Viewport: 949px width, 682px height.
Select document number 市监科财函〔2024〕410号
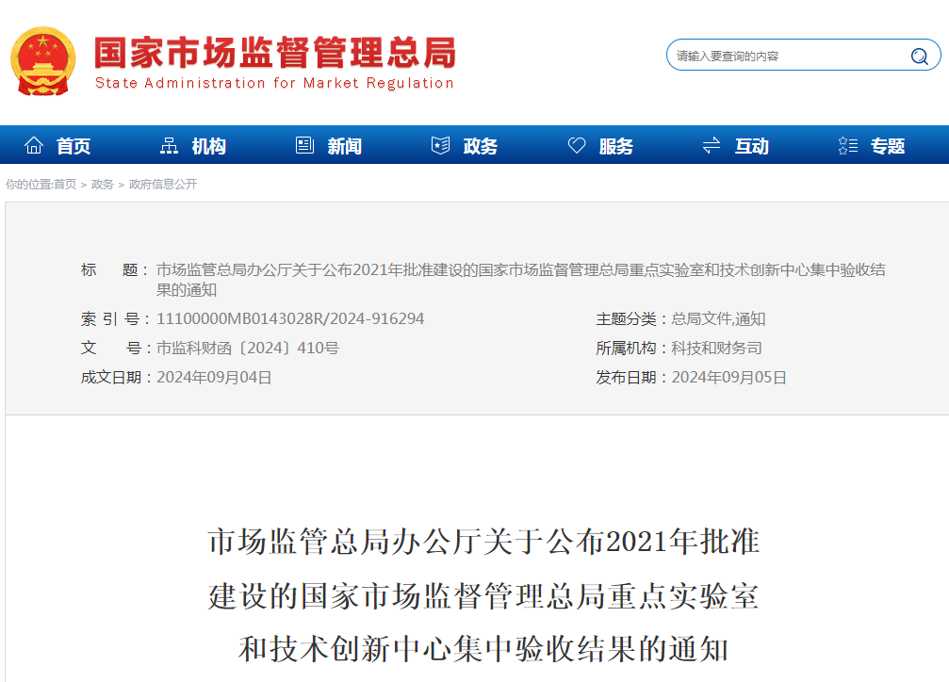[248, 348]
